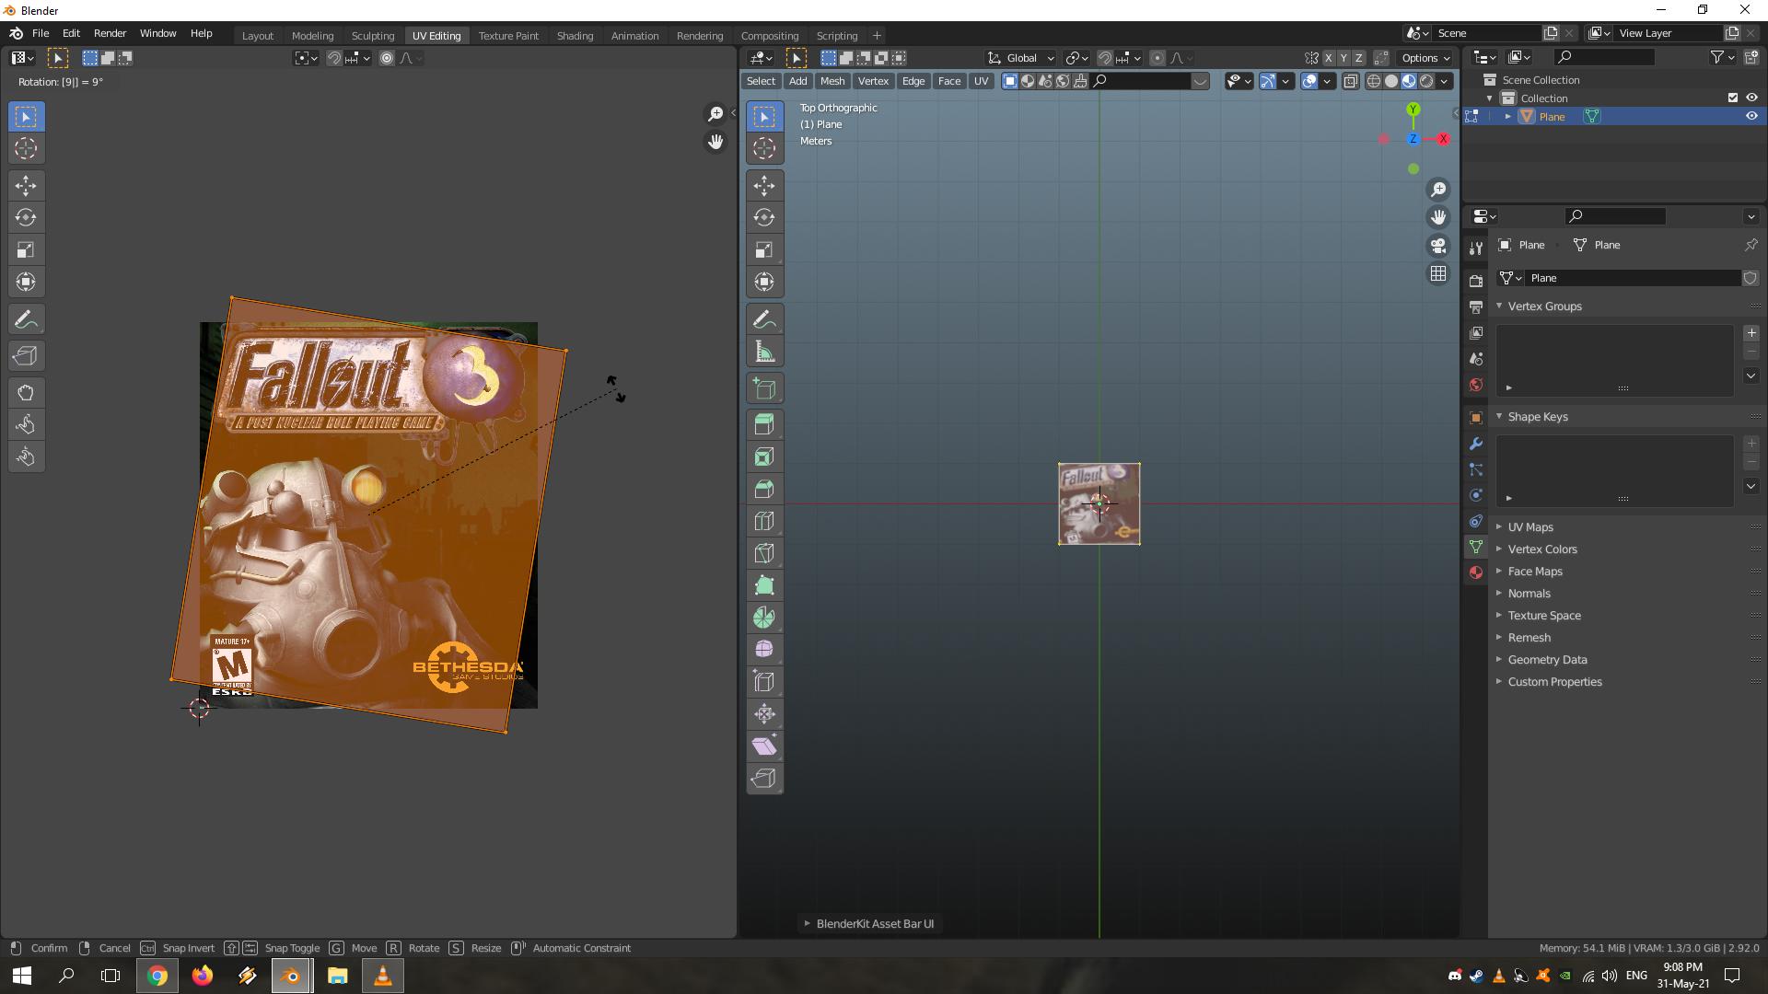Select the Add Cube tool
The image size is (1768, 994).
pyautogui.click(x=764, y=388)
